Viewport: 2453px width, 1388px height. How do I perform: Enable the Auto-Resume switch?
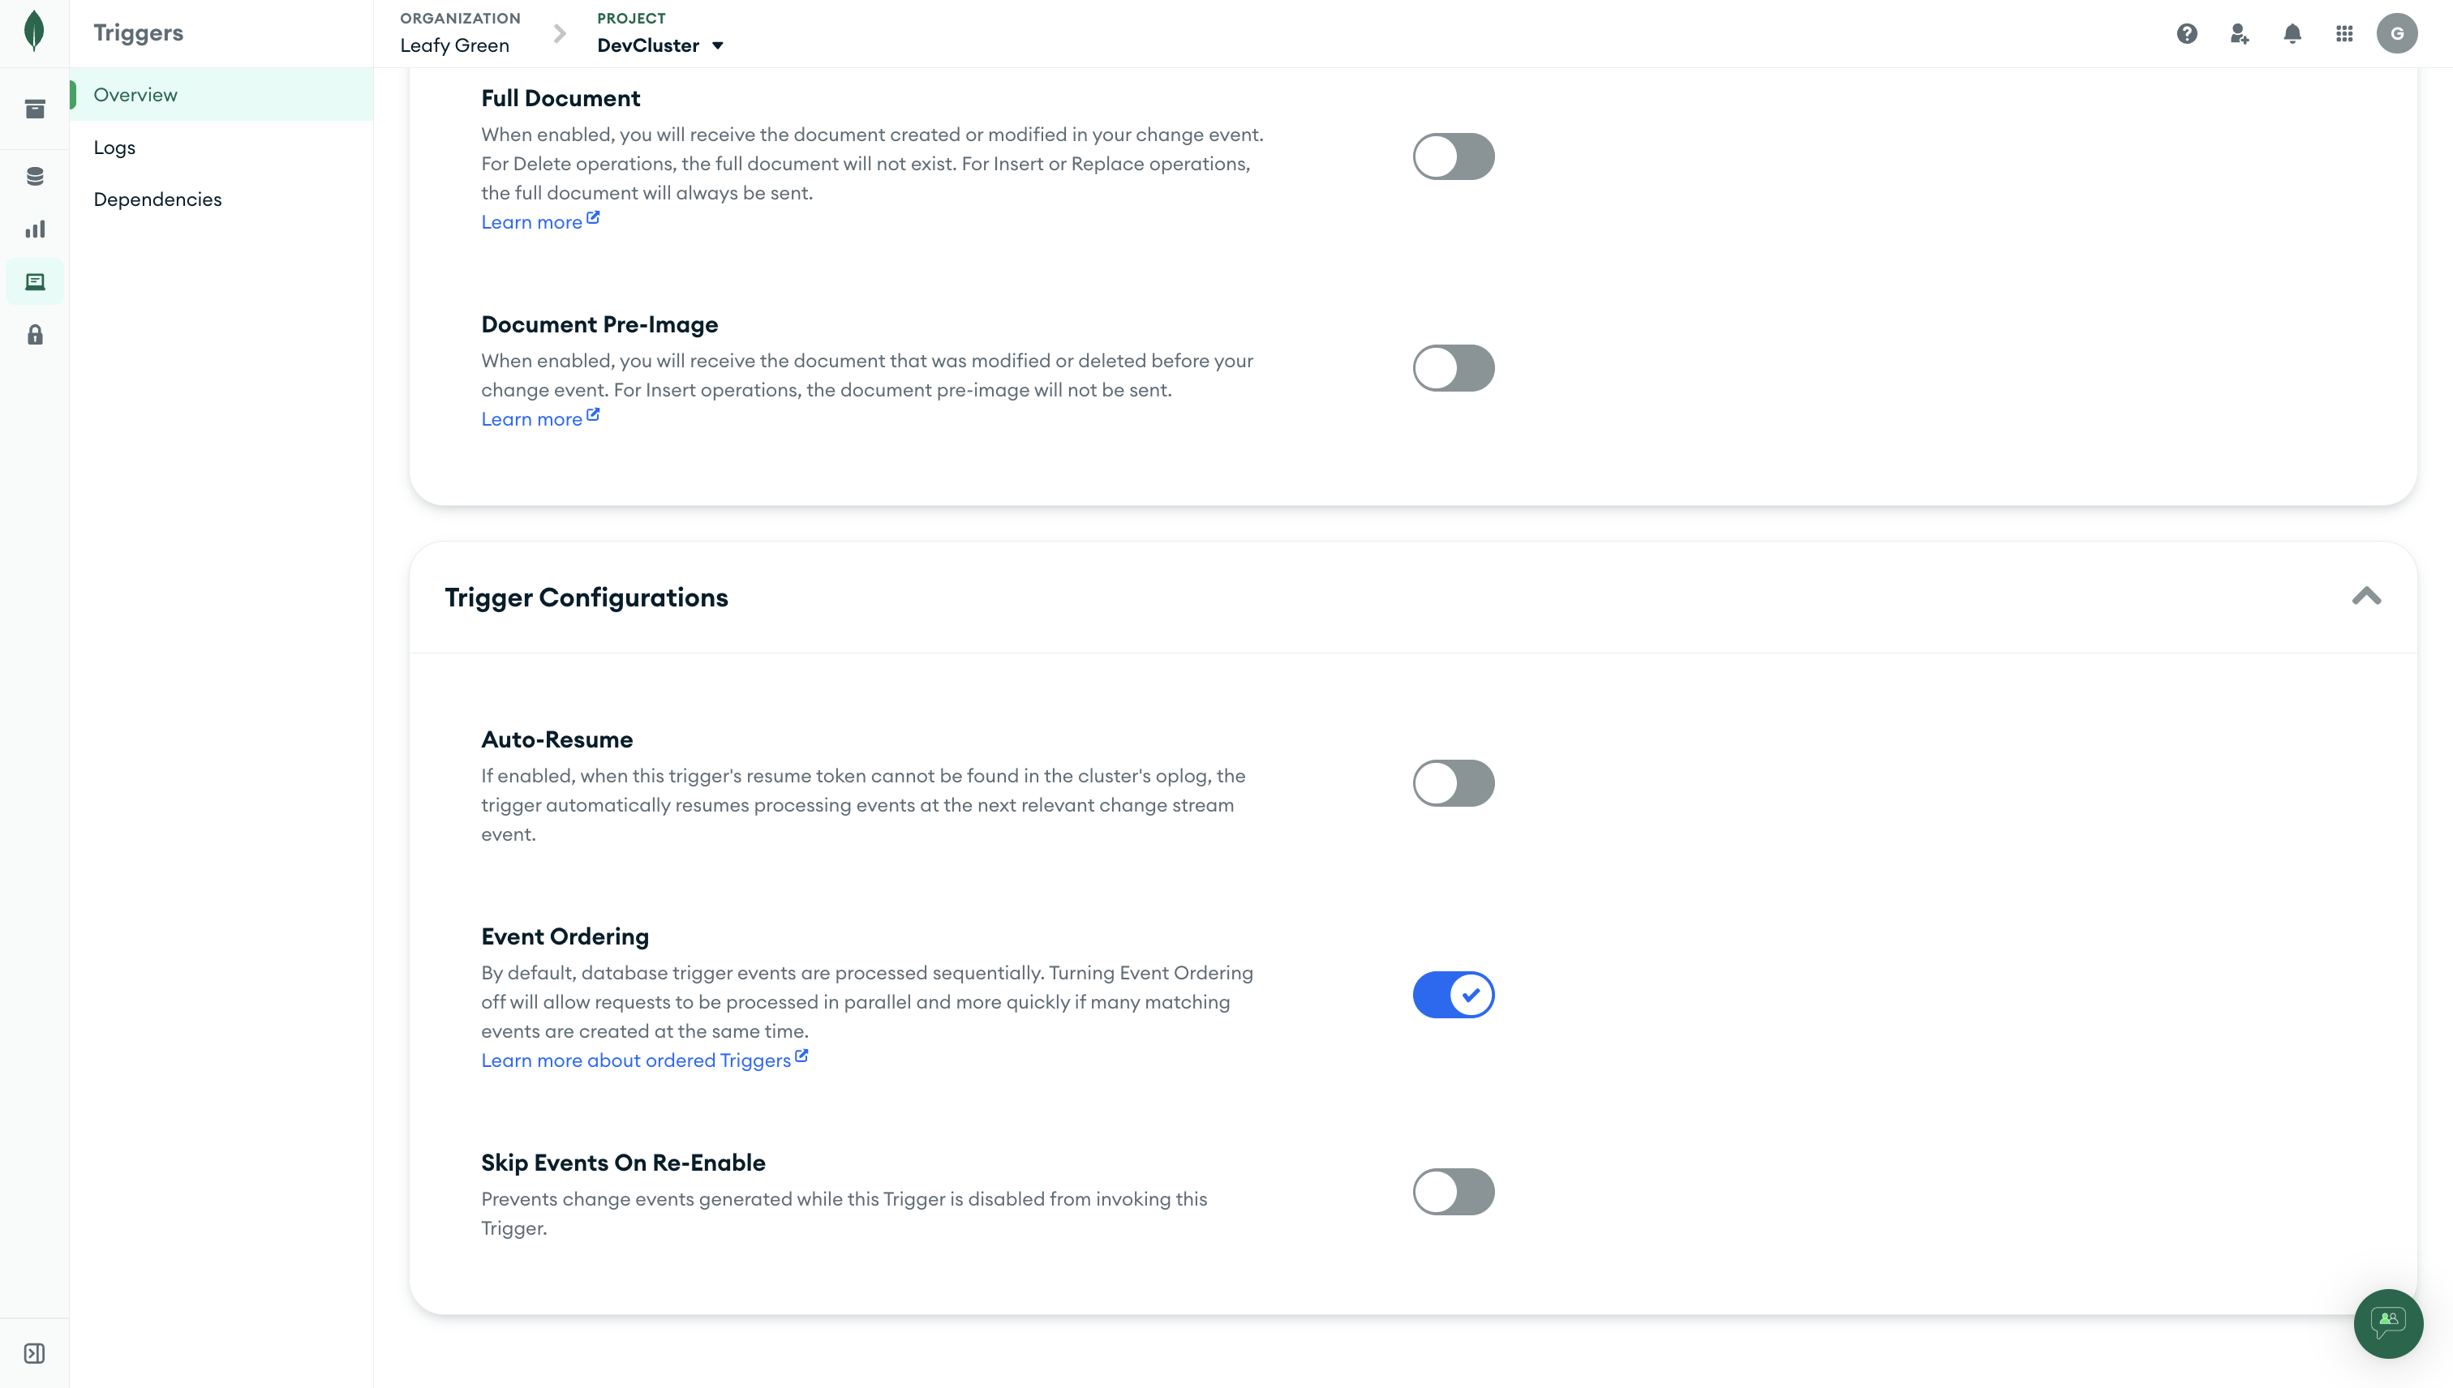(1454, 784)
